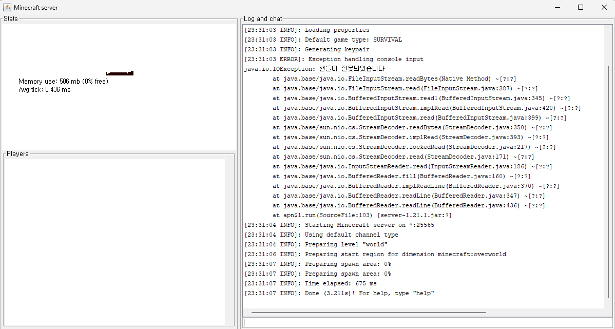Screen dimensions: 615x329
Task: Select the "Done (3.211s)!" log line
Action: click(339, 293)
